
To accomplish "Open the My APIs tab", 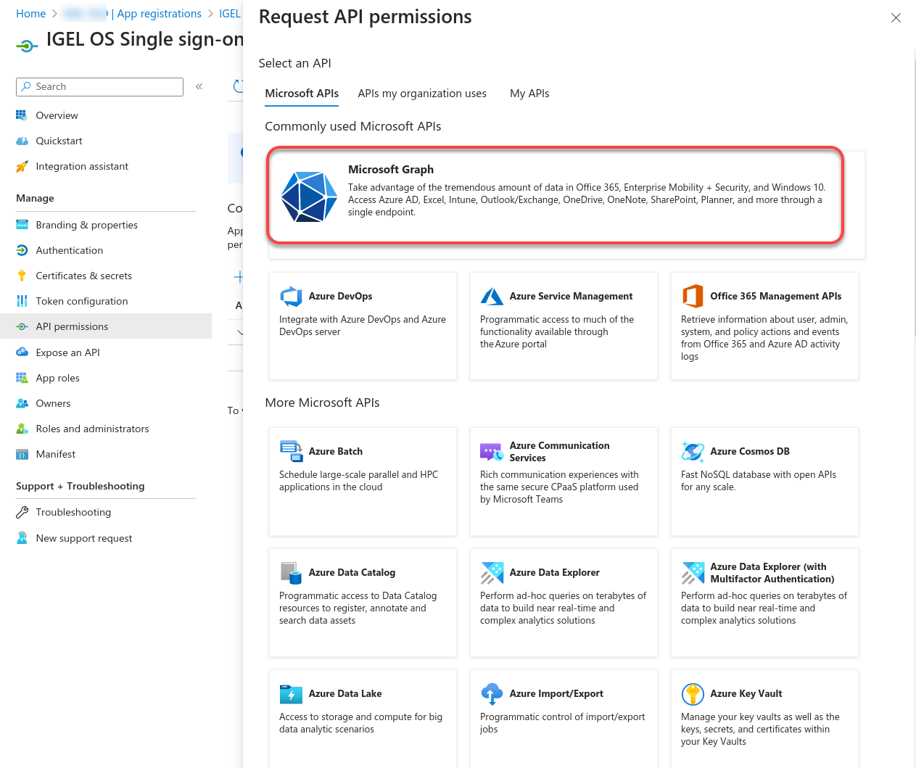I will [x=529, y=94].
